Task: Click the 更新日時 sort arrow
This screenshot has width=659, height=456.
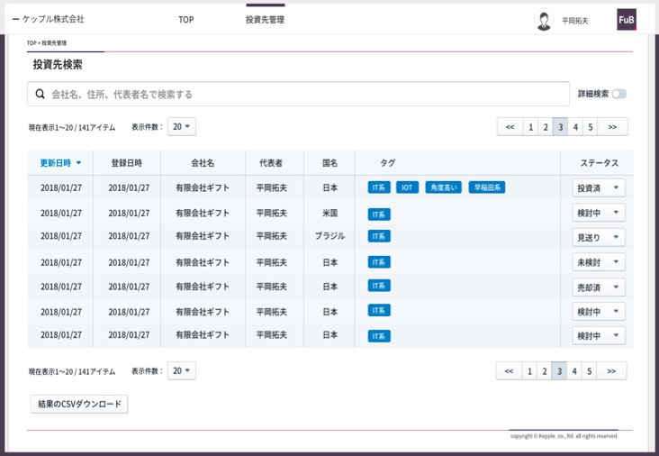Action: pyautogui.click(x=78, y=163)
